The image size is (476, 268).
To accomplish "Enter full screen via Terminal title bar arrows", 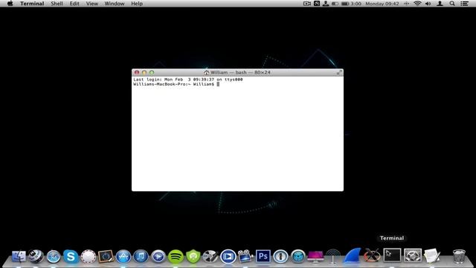I will coord(339,72).
